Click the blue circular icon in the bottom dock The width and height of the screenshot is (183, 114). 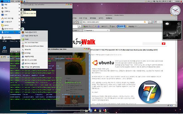(91, 110)
